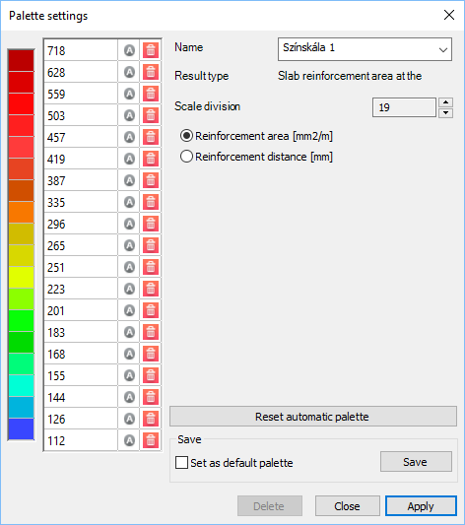
Task: Click the 387 value input field
Action: click(x=81, y=180)
